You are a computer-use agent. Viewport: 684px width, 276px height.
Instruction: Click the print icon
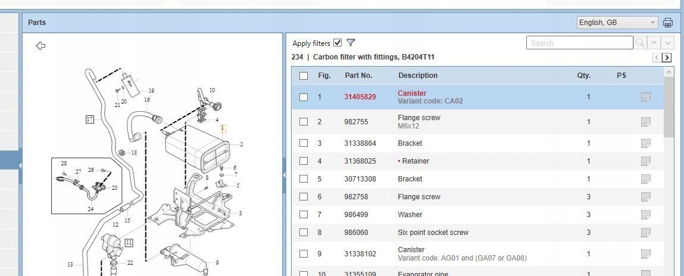pos(667,22)
